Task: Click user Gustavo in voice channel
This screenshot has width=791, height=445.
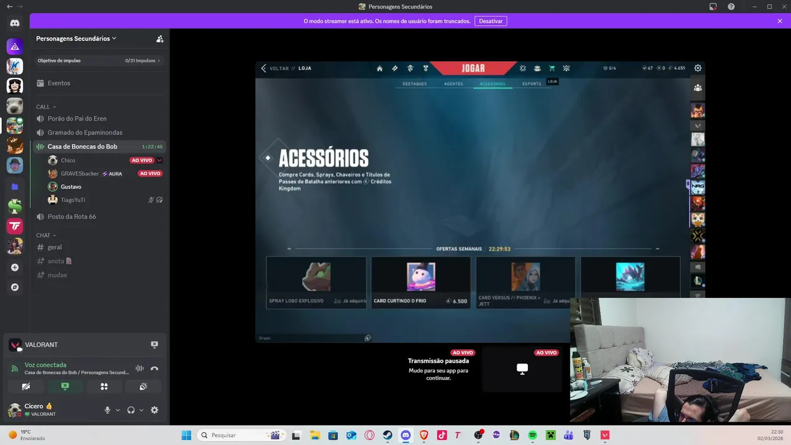Action: [x=71, y=187]
